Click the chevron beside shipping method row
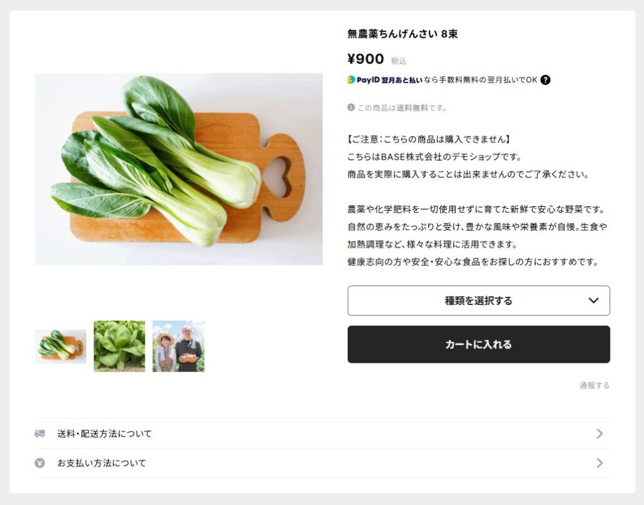The width and height of the screenshot is (644, 505). [599, 433]
